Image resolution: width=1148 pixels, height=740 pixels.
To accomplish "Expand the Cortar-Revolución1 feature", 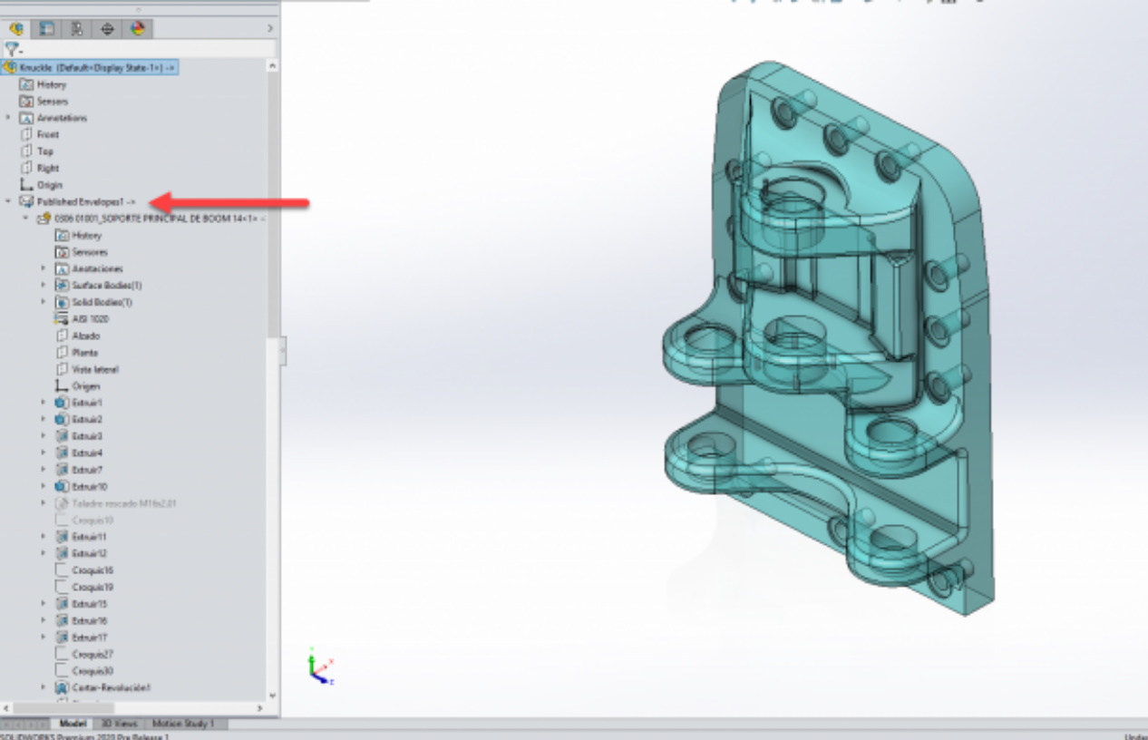I will click(x=44, y=687).
